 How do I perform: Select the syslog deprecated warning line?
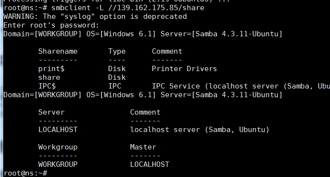click(x=95, y=16)
